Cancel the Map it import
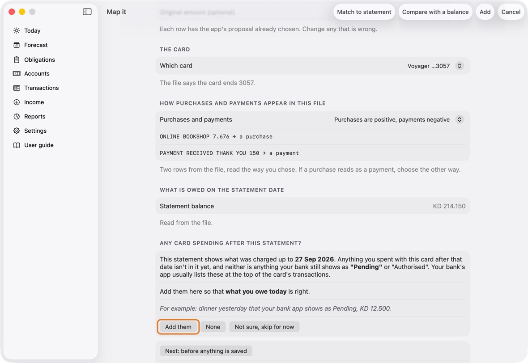Viewport: 528px width, 363px height. coord(511,12)
